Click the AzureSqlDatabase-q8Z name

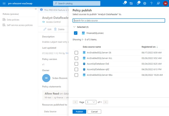tap(98, 69)
